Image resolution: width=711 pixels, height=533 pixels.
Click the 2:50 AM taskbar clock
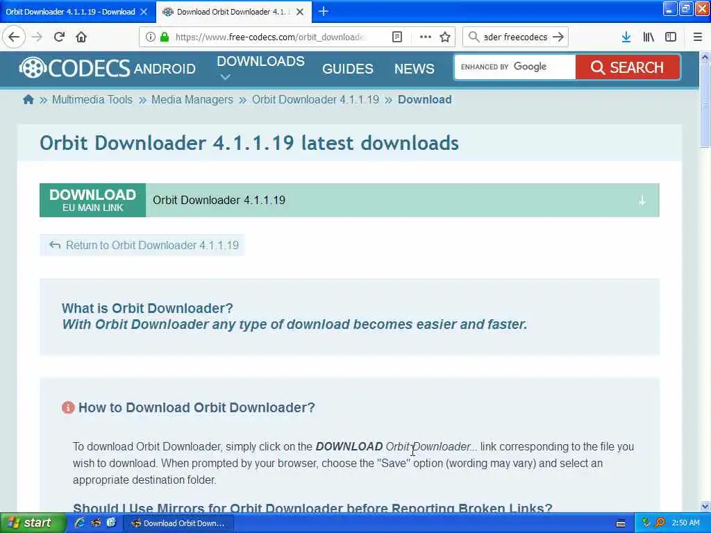(x=685, y=523)
